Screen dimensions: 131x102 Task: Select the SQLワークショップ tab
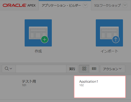(107, 6)
